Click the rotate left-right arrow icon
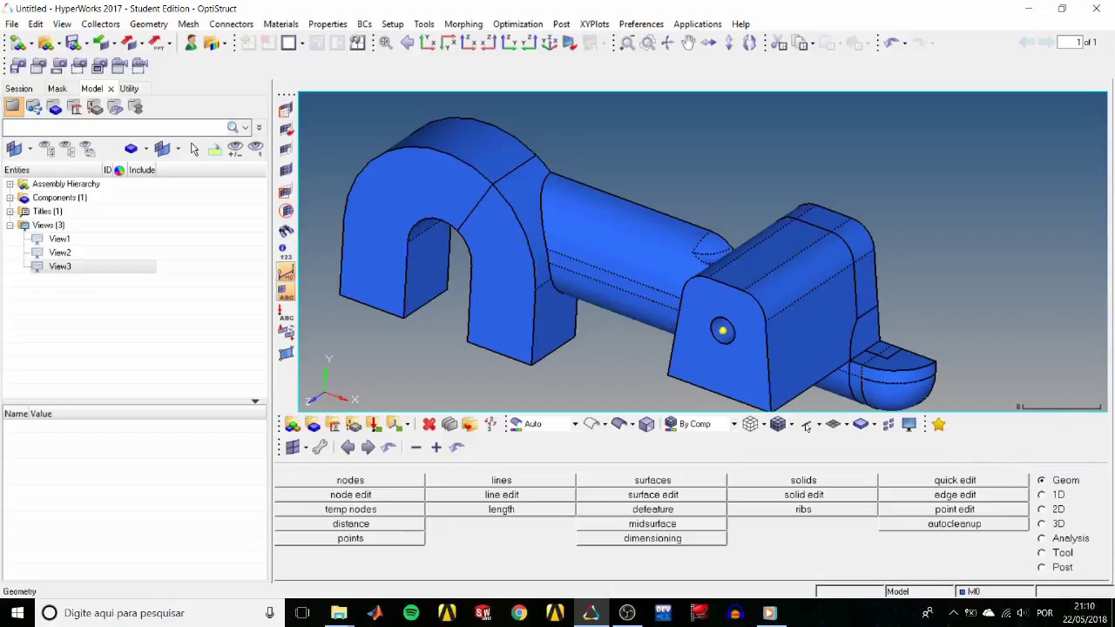 pyautogui.click(x=708, y=43)
